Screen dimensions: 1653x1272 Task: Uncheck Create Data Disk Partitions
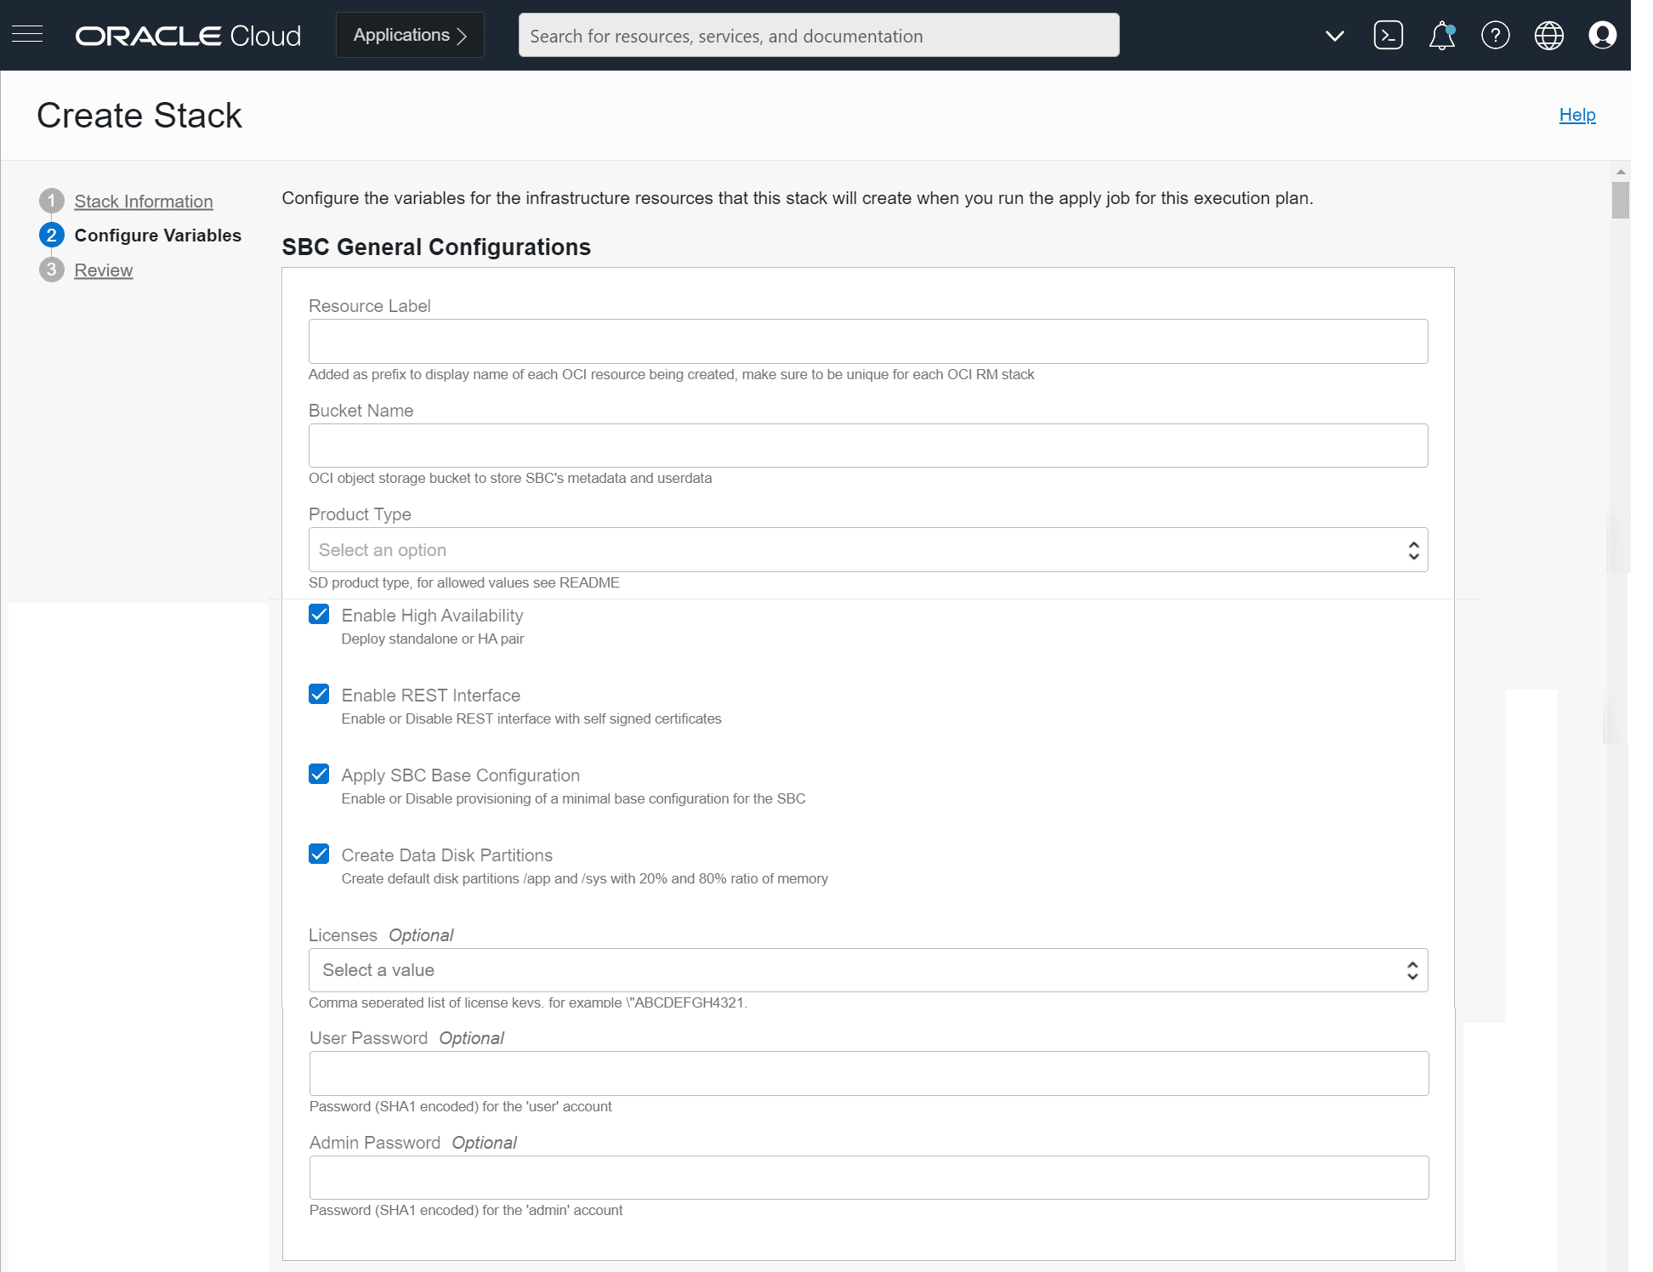(x=319, y=855)
